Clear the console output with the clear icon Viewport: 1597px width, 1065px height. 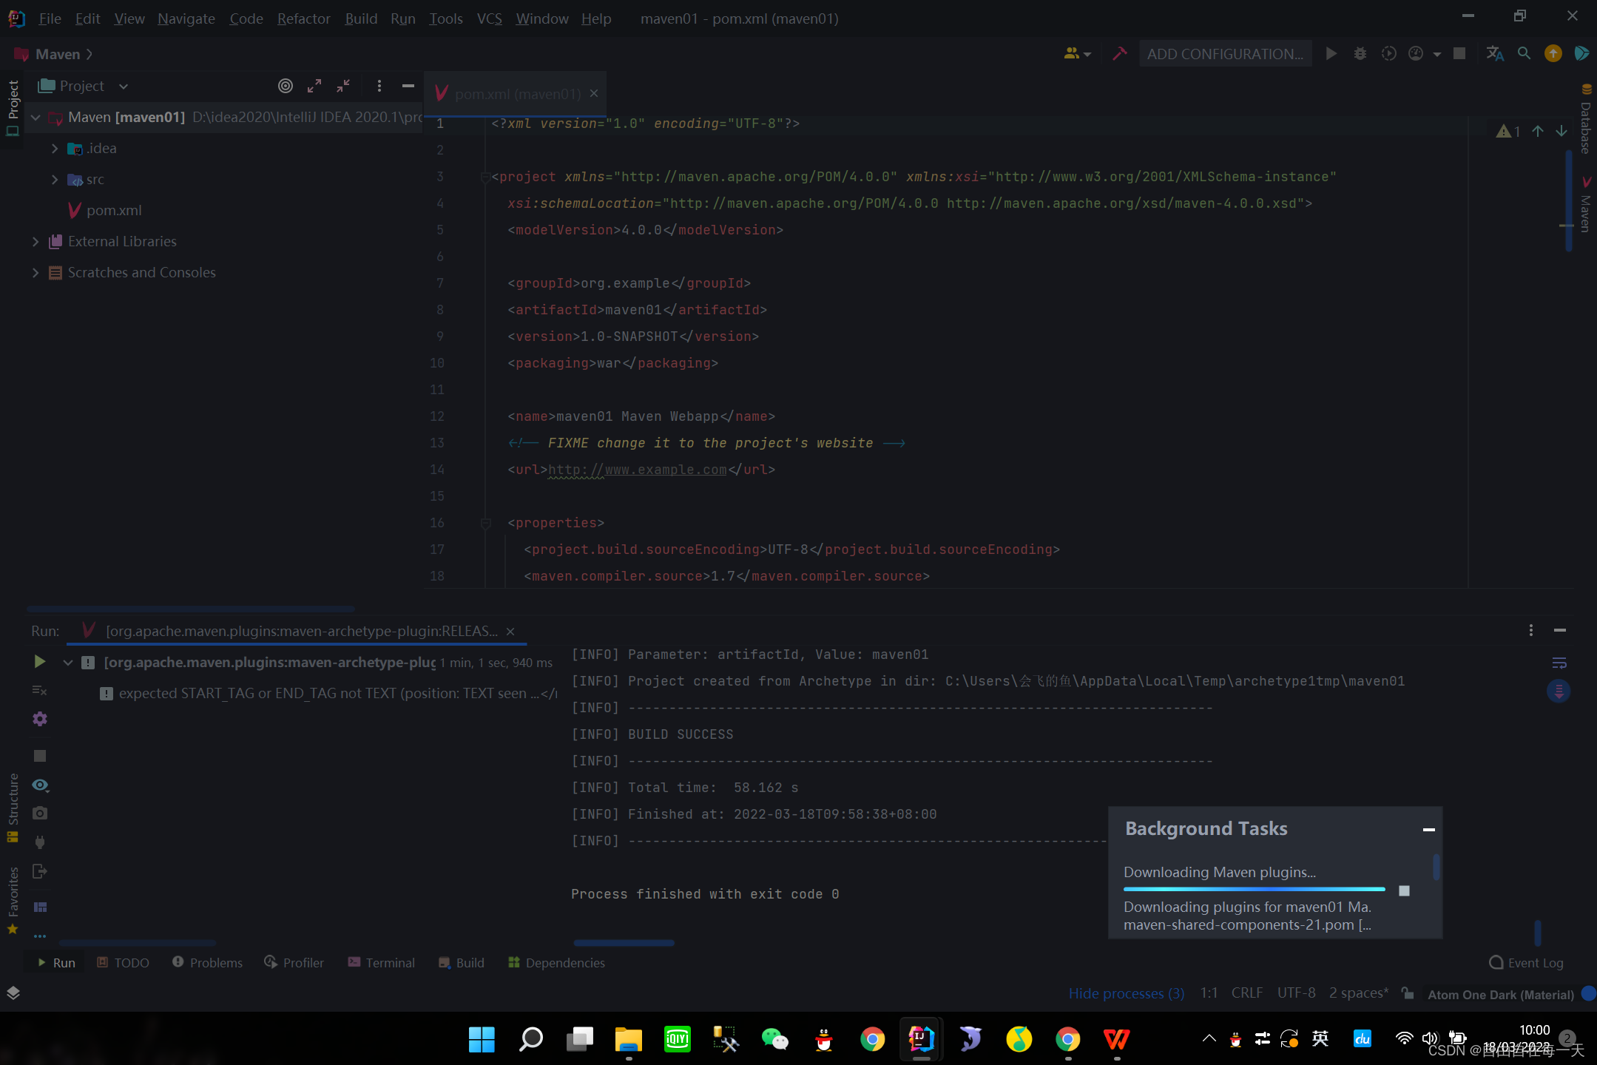coord(39,691)
